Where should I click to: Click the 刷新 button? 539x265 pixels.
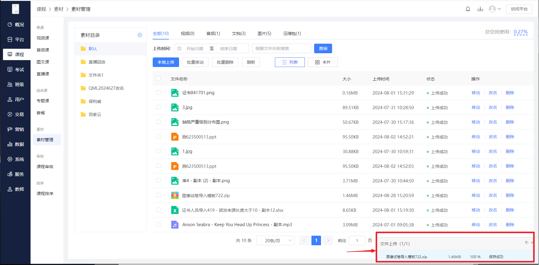pos(251,62)
